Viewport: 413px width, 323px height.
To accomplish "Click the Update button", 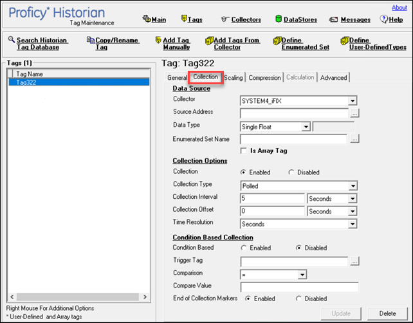I will pyautogui.click(x=341, y=313).
